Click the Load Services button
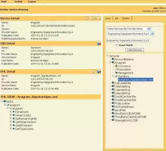Screen dimensions: 166x151 135,50
